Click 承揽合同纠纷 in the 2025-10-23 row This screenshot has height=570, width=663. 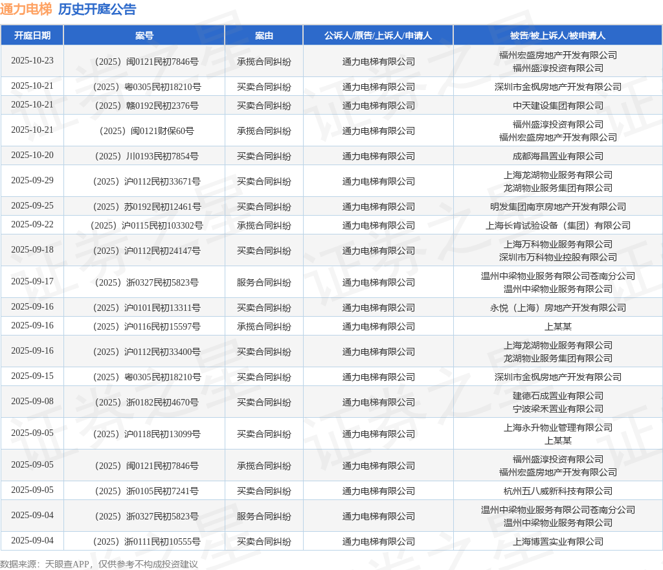(264, 62)
